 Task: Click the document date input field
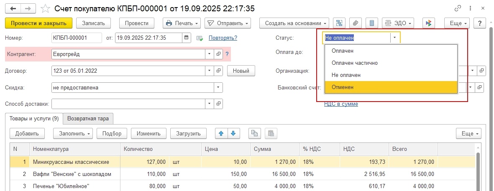148,38
